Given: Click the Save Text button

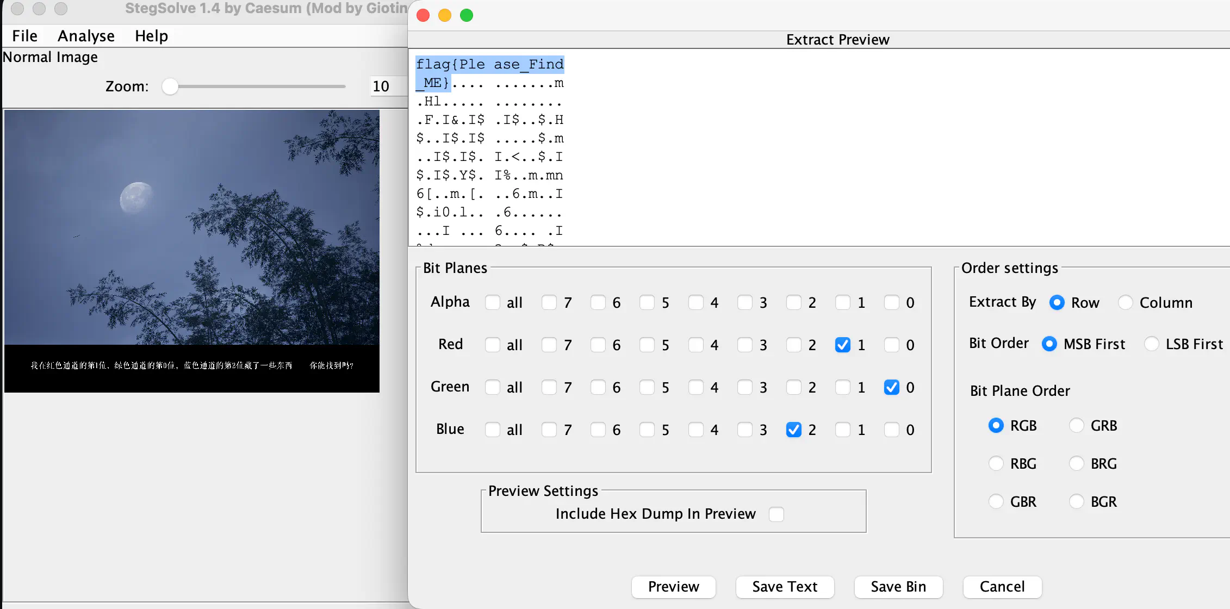Looking at the screenshot, I should click(x=784, y=587).
